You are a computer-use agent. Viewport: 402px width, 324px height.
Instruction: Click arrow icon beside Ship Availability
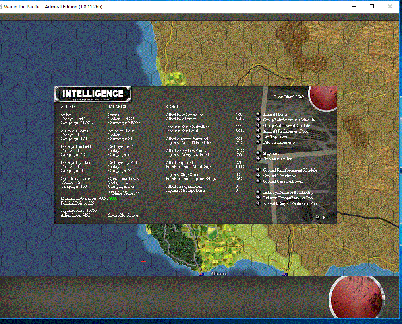[x=258, y=159]
